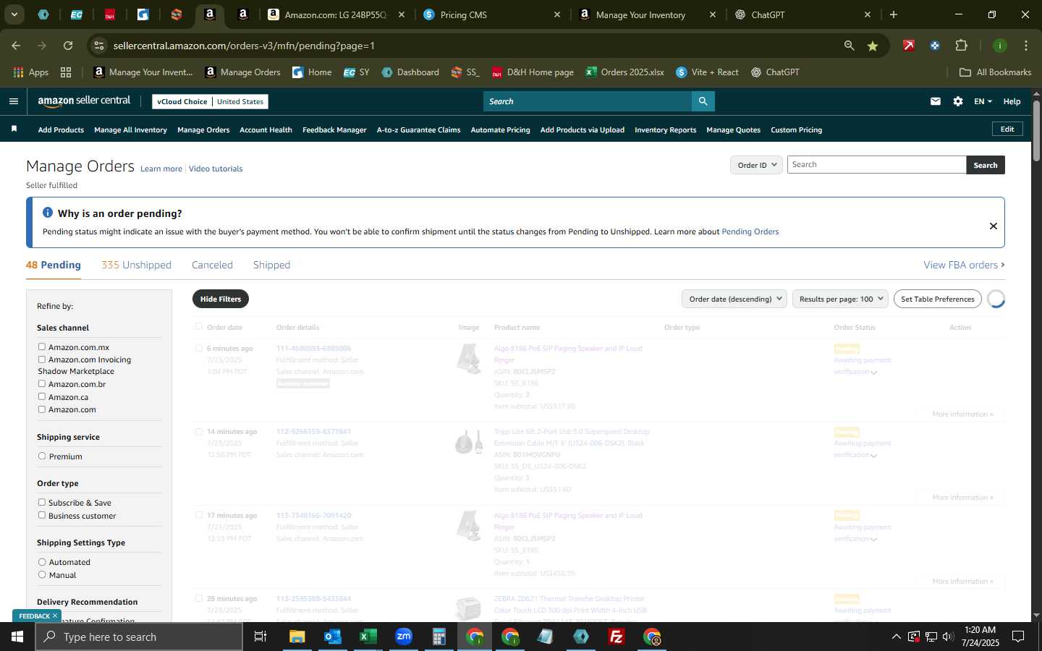Open the View FBA orders link
This screenshot has width=1042, height=651.
click(964, 265)
